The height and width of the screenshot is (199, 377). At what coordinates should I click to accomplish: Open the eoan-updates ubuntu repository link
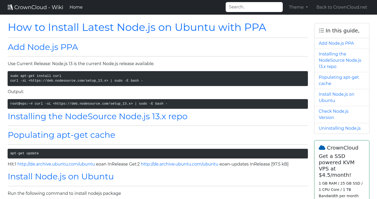180,164
